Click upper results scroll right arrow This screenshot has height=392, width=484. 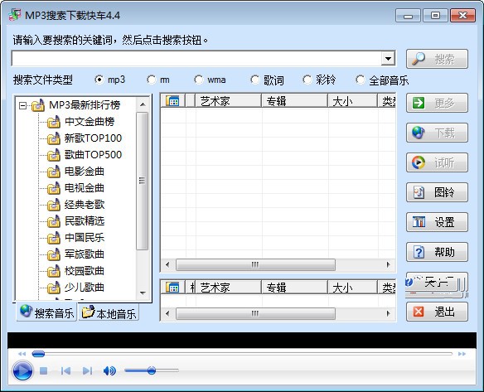[x=389, y=265]
